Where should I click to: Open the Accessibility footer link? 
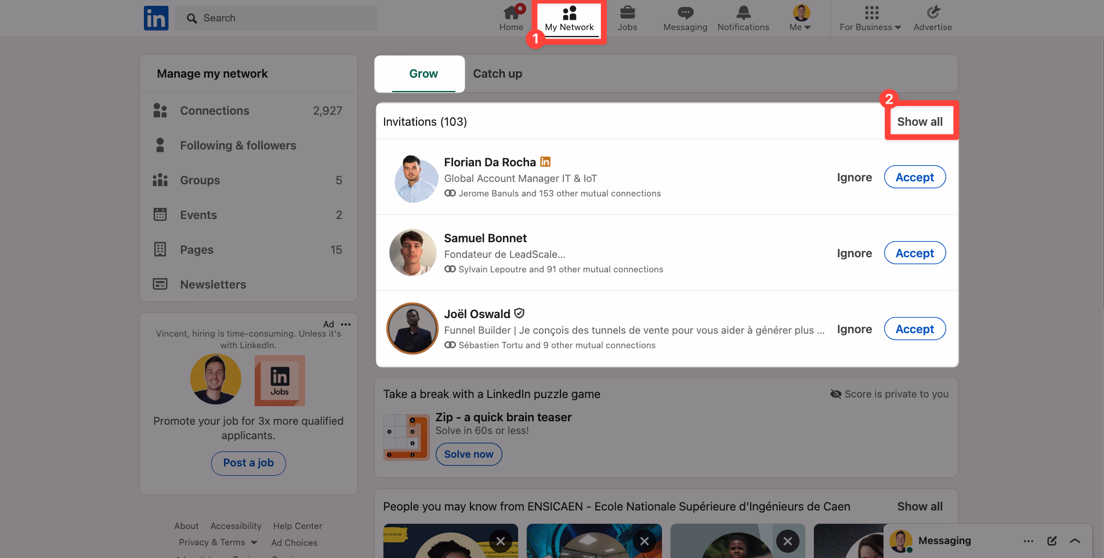coord(236,526)
